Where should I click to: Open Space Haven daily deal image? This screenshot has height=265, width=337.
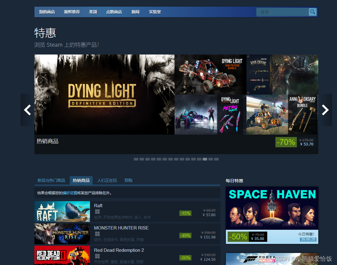pyautogui.click(x=272, y=208)
